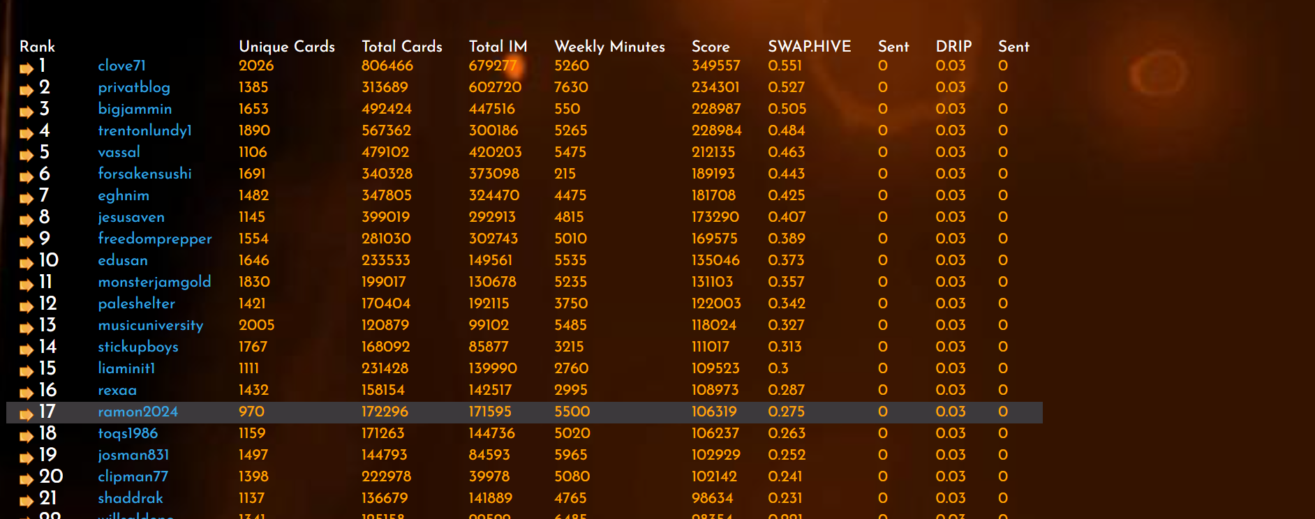Open forsakensushi's profile link
The image size is (1315, 519).
pos(144,174)
